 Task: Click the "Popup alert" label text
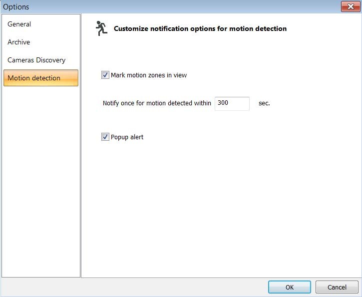click(x=127, y=137)
